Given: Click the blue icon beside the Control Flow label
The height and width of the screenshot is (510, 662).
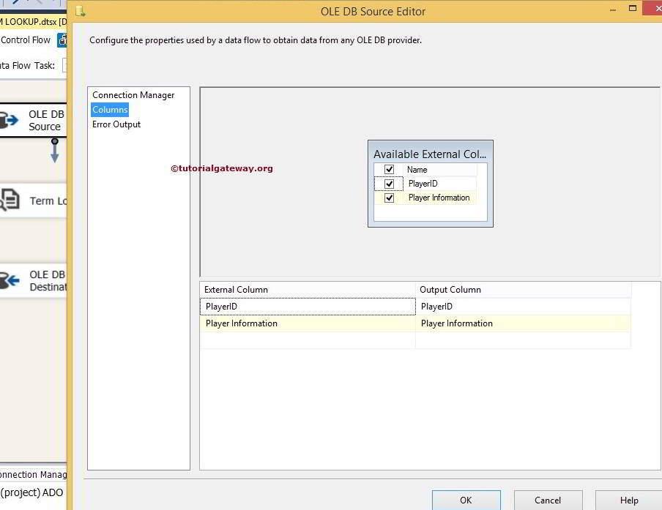Looking at the screenshot, I should [62, 40].
